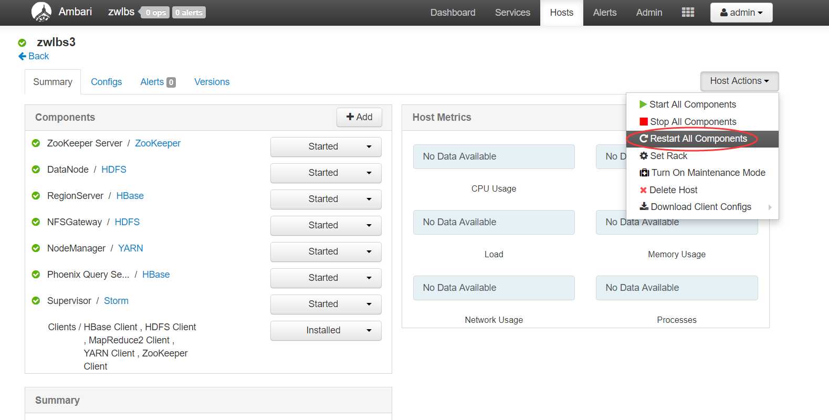Click the 0 alerts badge

coord(189,13)
